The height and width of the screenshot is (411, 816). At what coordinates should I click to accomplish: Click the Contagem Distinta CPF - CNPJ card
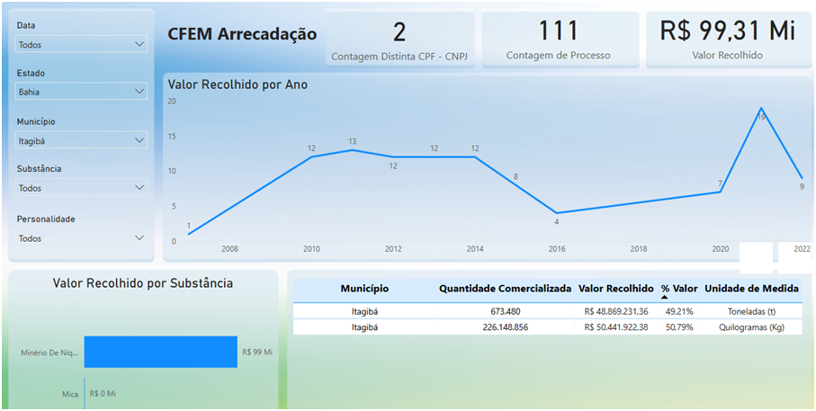[x=399, y=40]
